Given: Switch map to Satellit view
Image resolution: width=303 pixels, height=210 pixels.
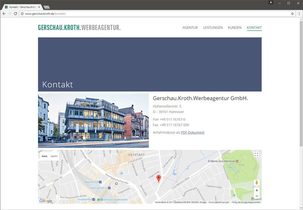Looking at the screenshot, I should tap(54, 156).
